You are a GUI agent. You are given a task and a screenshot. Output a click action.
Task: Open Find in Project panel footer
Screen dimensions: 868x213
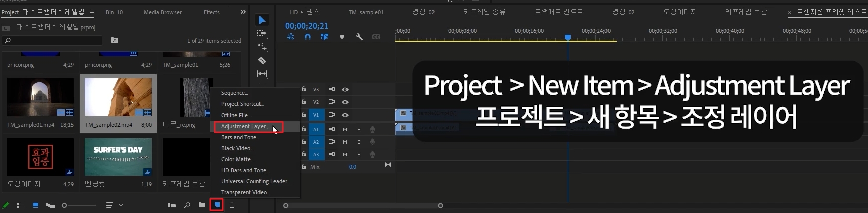pyautogui.click(x=187, y=205)
